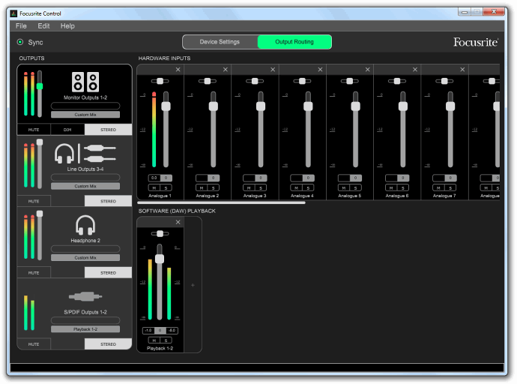Click the hardware inputs horizontal scrollbar

[221, 203]
